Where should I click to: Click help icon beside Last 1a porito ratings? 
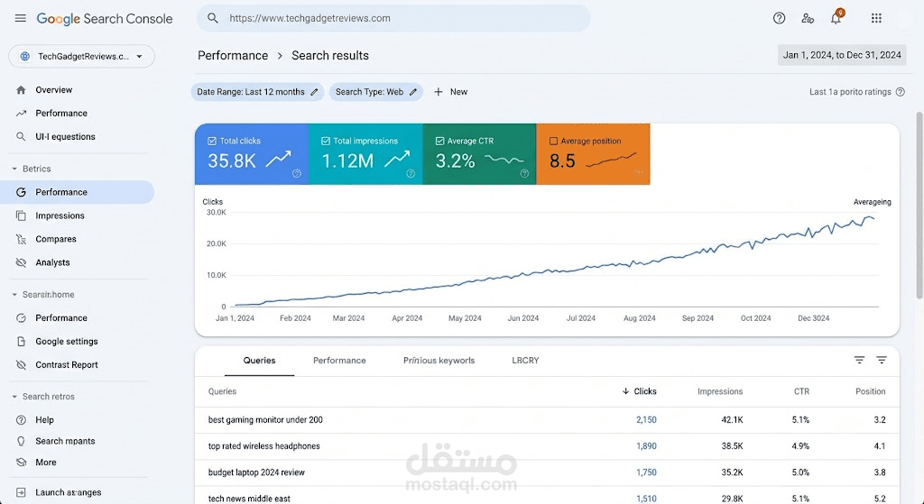pos(900,92)
